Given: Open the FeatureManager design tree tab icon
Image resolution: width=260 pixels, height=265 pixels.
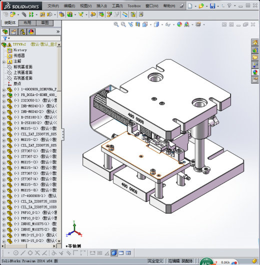Looking at the screenshot, I should point(5,32).
